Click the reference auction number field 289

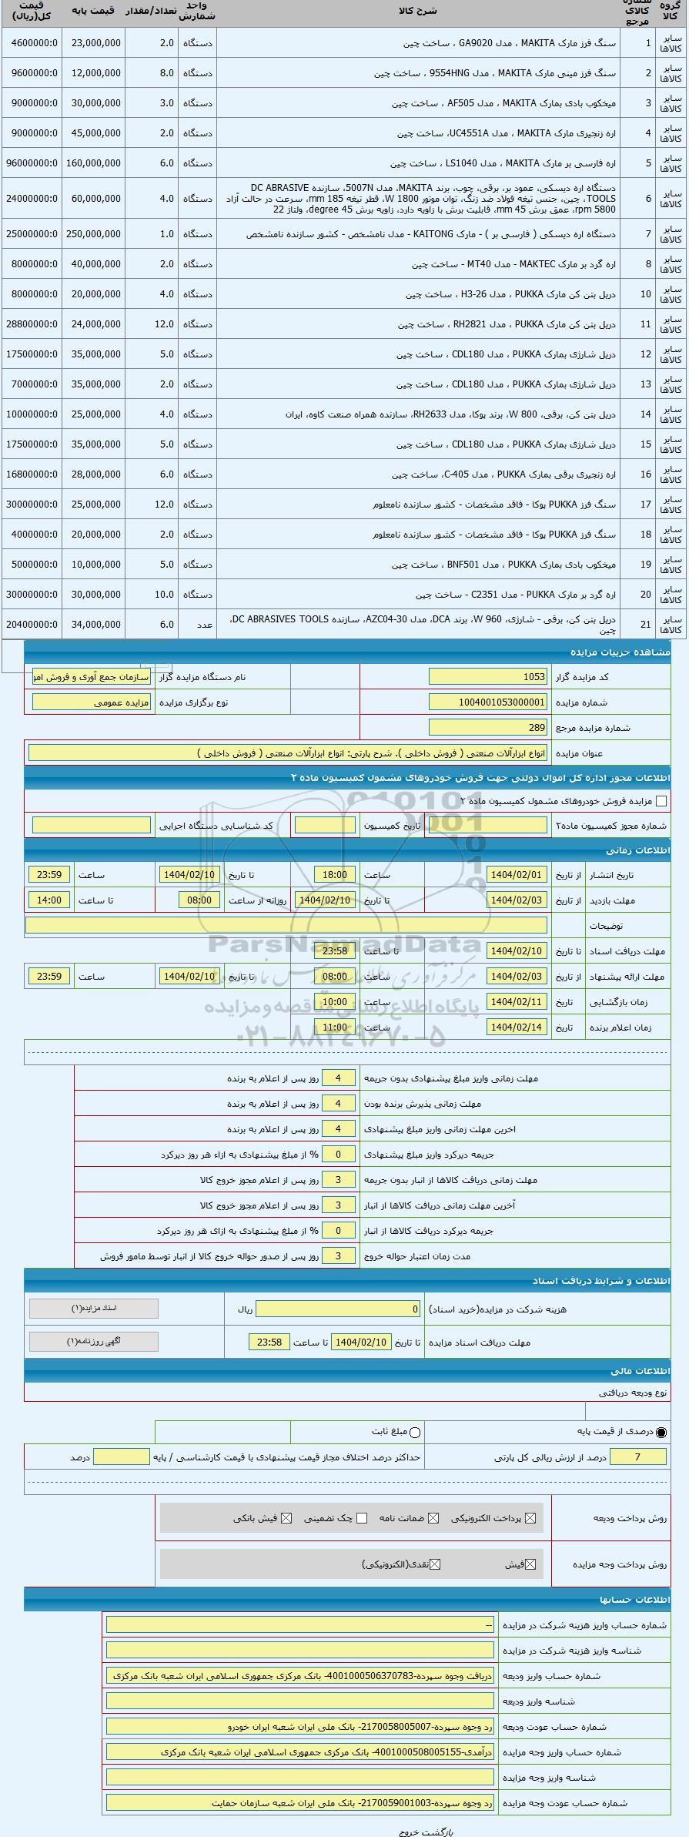coord(488,728)
